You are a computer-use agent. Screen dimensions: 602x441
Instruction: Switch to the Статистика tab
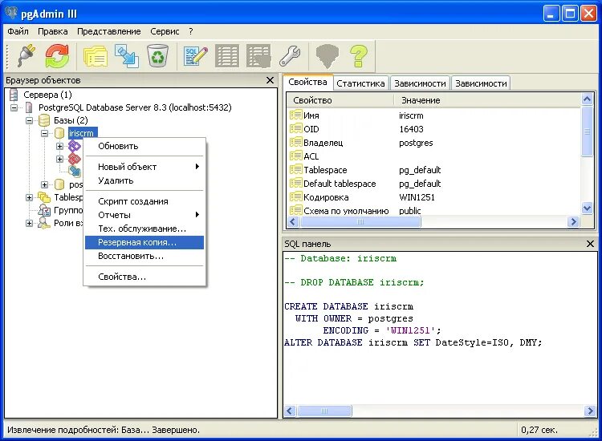pos(360,83)
